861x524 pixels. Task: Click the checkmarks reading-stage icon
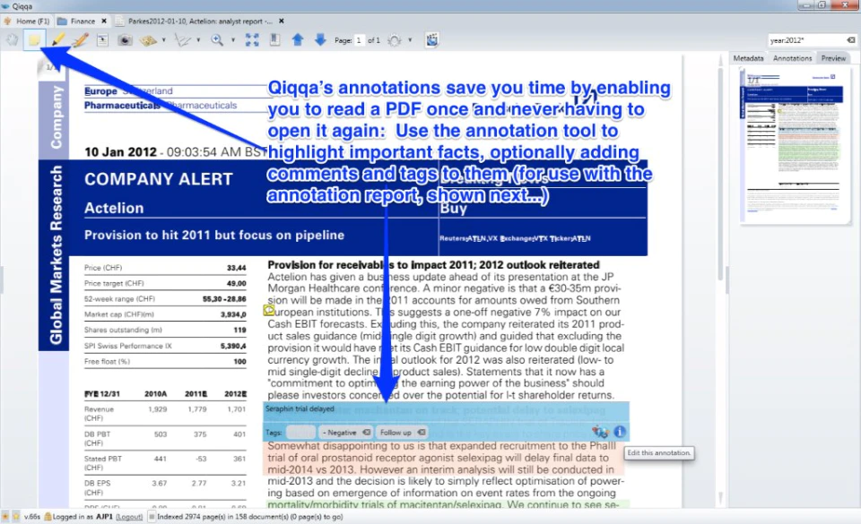(x=183, y=40)
